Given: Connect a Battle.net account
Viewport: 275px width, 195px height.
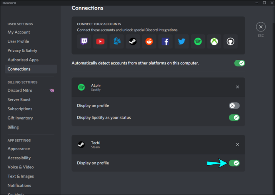Looking at the screenshot, I should coord(116,41).
